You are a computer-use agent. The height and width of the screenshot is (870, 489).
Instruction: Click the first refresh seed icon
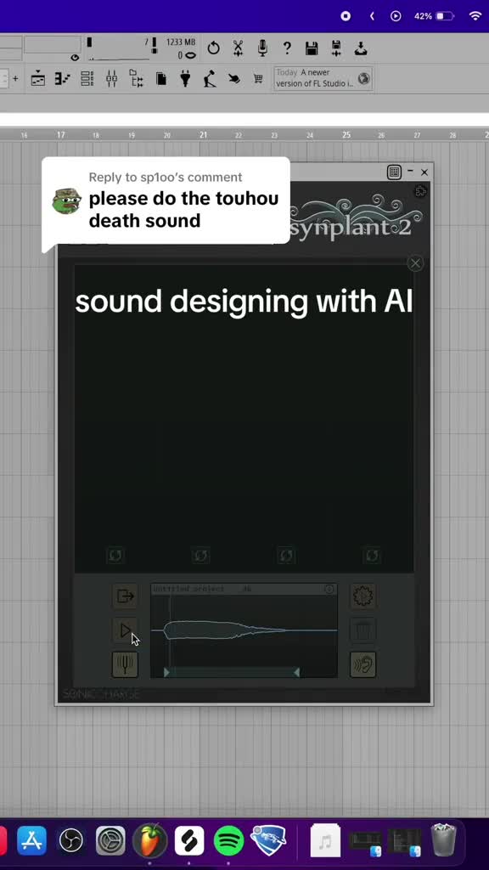115,555
